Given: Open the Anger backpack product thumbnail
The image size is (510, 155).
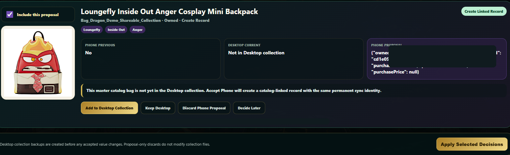Looking at the screenshot, I should [38, 63].
